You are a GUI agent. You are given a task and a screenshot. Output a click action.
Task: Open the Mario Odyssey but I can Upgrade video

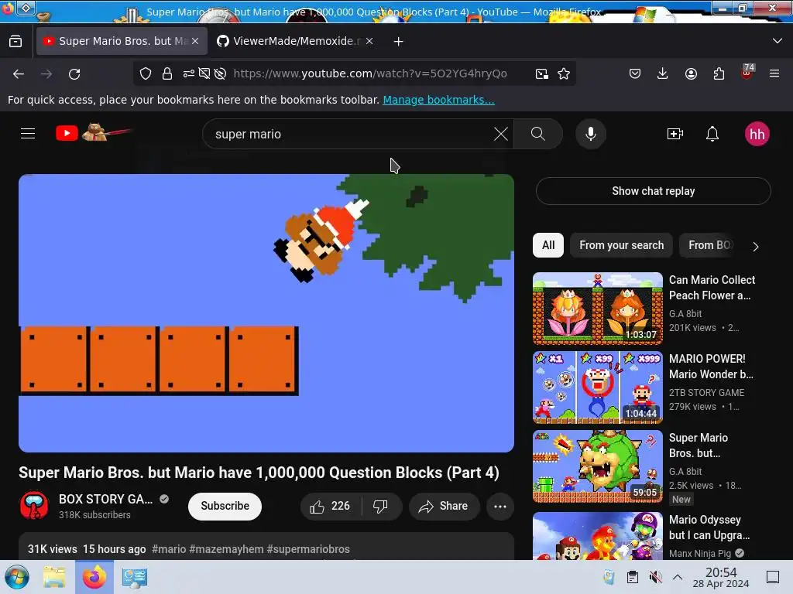tap(598, 536)
